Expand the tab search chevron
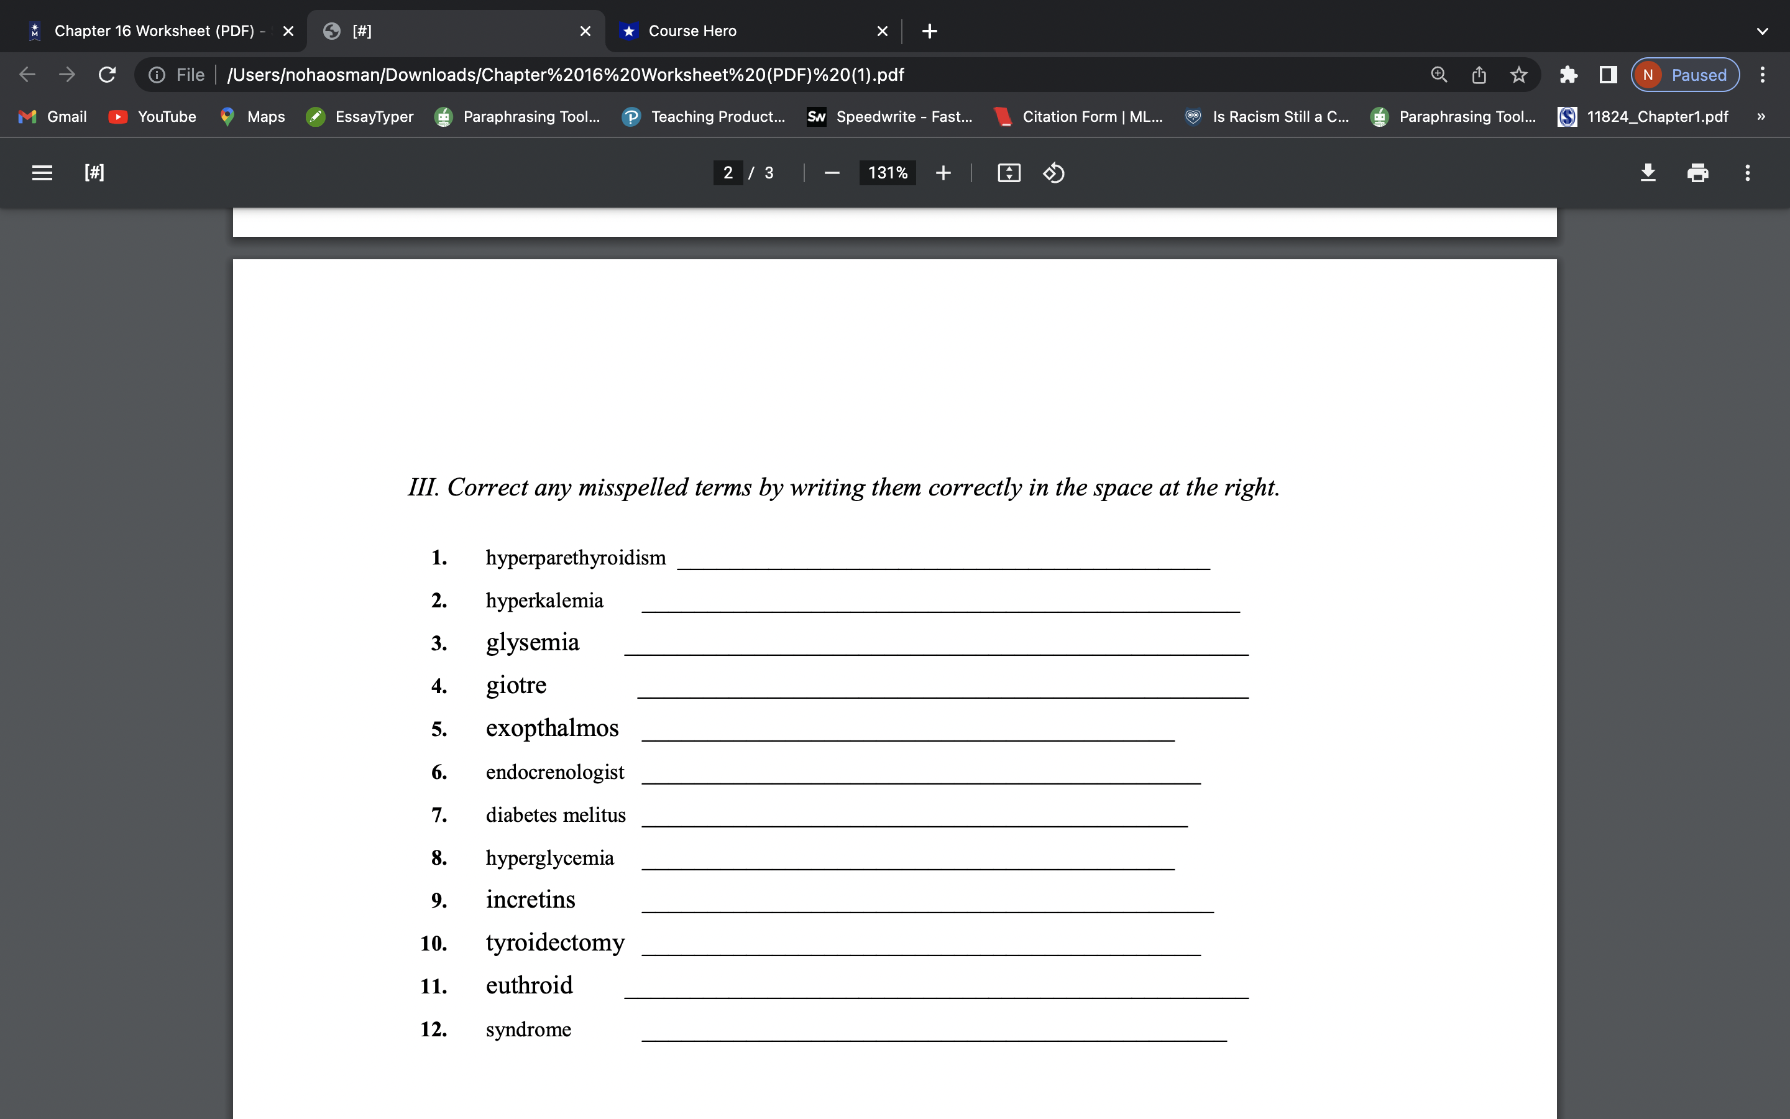 click(1763, 30)
